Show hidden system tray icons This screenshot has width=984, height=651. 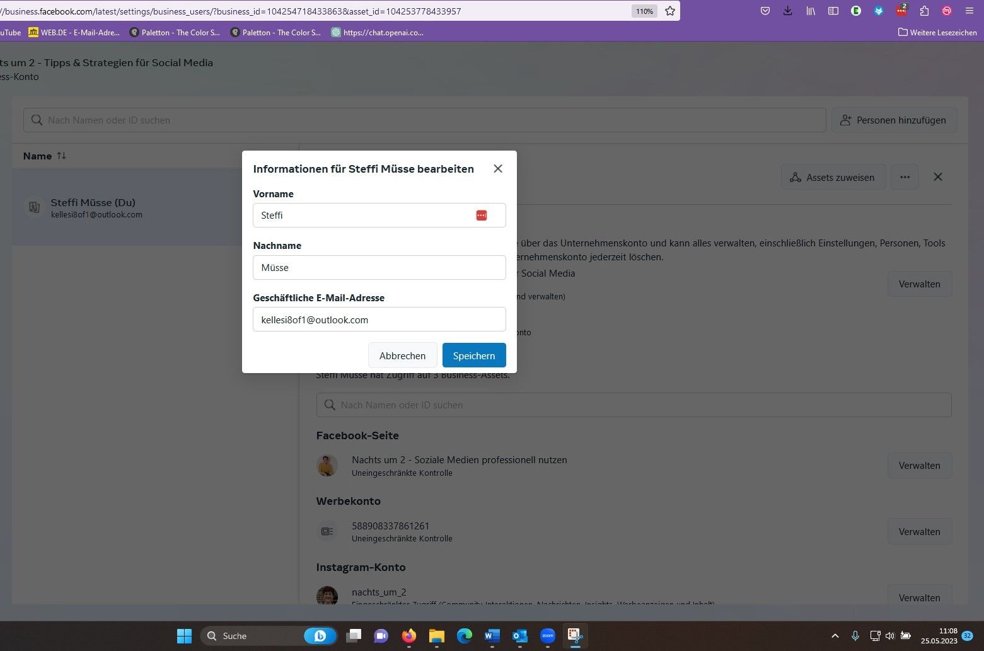(835, 636)
